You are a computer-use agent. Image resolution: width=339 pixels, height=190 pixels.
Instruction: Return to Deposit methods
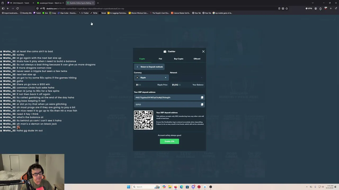149,67
